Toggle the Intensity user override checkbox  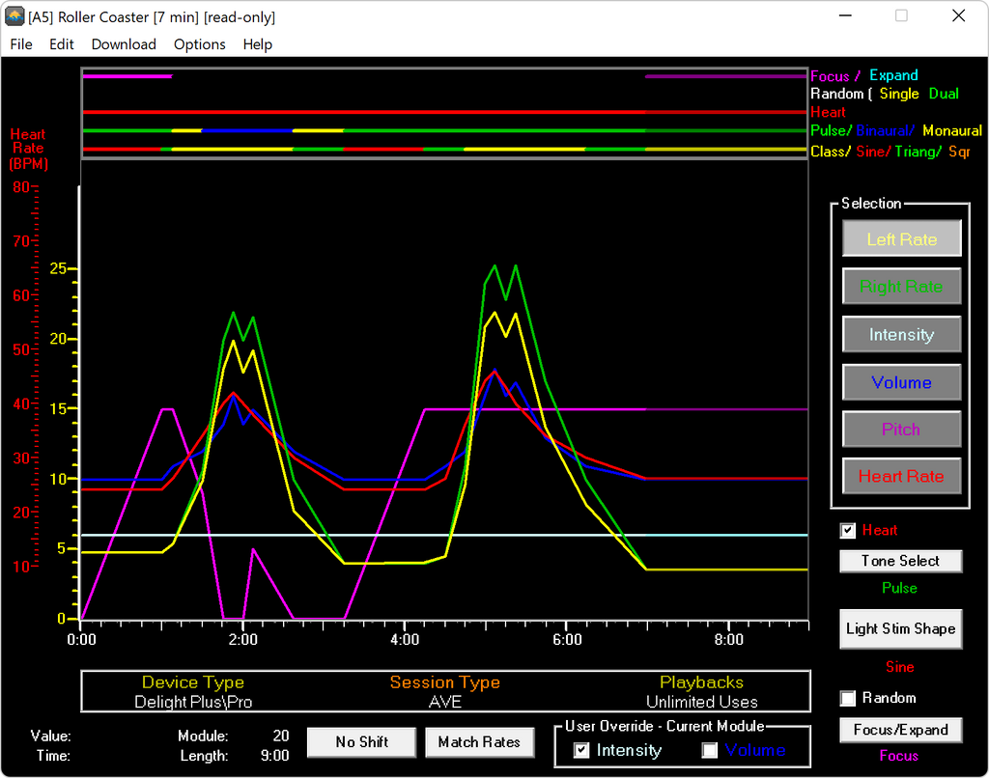pos(581,750)
